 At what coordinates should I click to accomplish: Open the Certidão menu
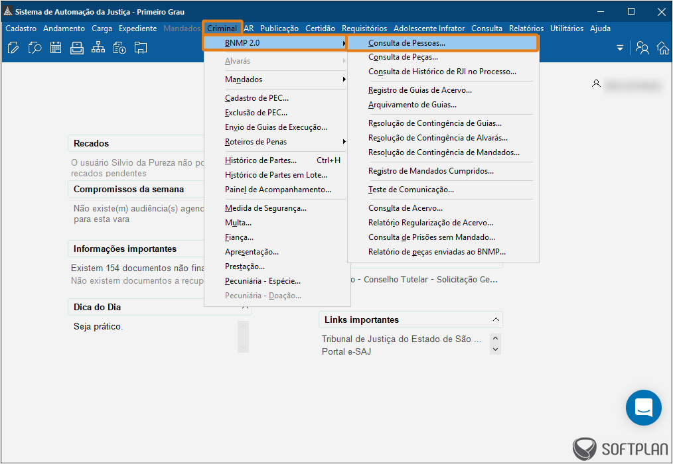320,29
